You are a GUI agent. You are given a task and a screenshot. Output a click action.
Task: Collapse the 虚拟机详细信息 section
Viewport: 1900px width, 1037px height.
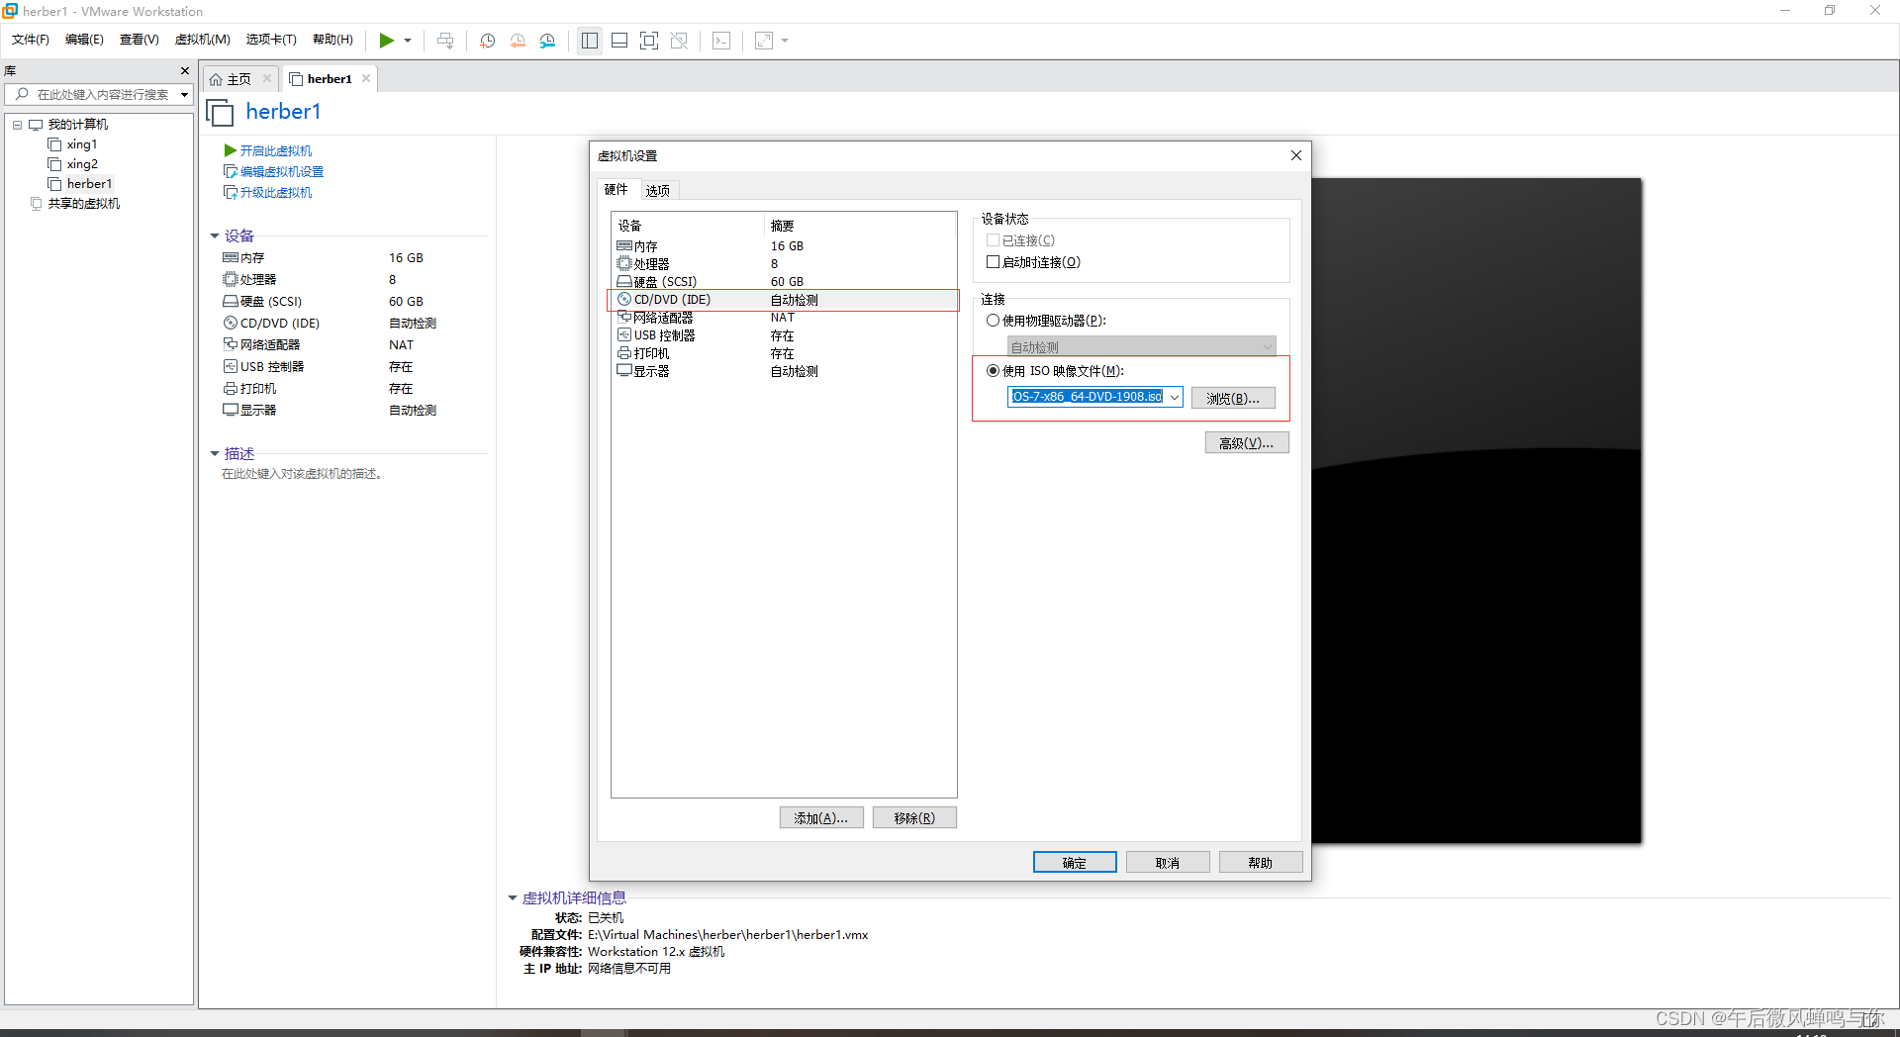point(513,897)
